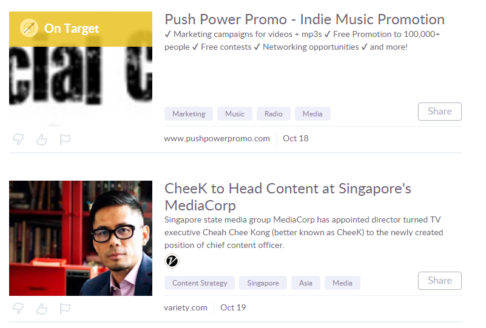Select the Asia tag

[306, 283]
